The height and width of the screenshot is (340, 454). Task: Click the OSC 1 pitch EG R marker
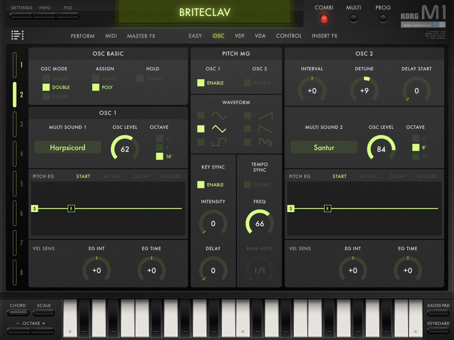tap(71, 208)
